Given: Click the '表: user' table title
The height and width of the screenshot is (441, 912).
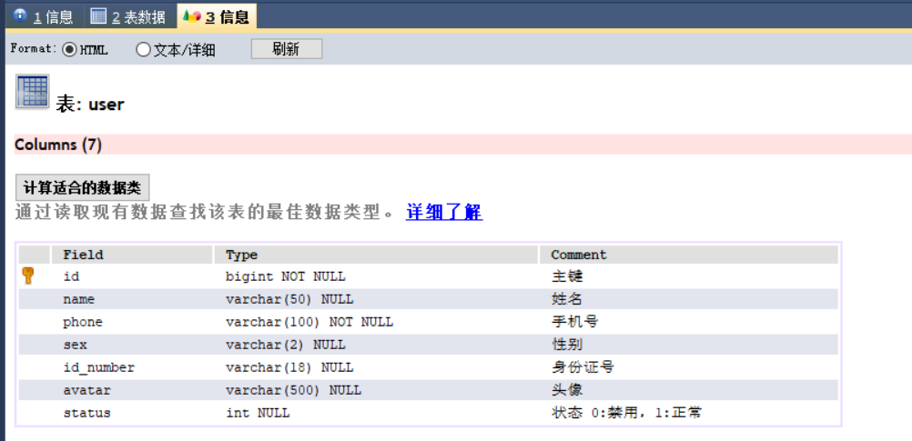Looking at the screenshot, I should 90,105.
